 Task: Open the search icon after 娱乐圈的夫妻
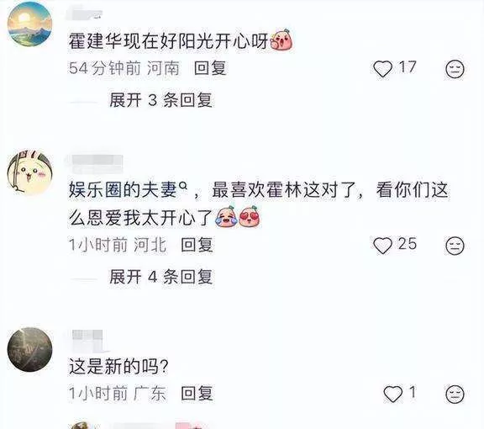[x=183, y=186]
